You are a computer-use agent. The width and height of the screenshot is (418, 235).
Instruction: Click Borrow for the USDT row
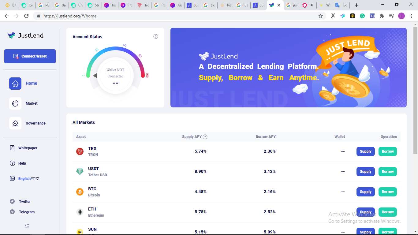(388, 172)
